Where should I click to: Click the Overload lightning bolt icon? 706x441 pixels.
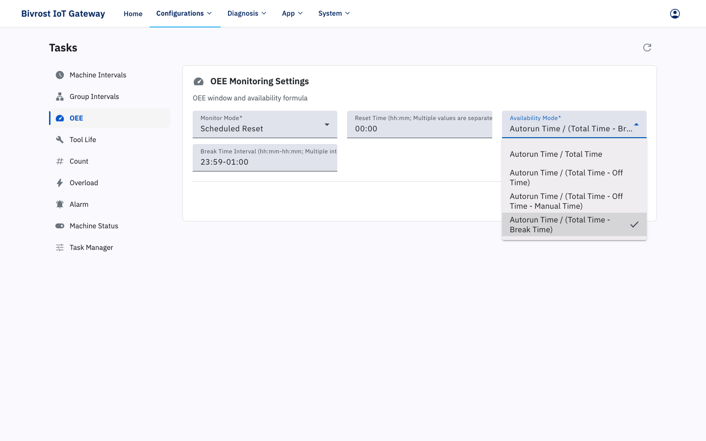(x=60, y=183)
